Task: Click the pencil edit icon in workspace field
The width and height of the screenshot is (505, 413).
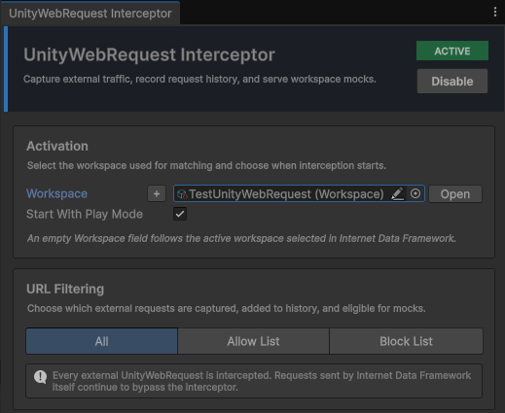Action: pyautogui.click(x=397, y=193)
